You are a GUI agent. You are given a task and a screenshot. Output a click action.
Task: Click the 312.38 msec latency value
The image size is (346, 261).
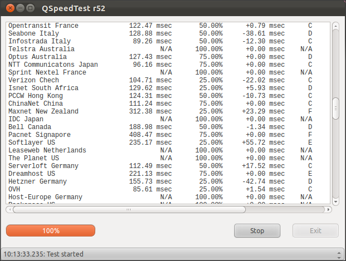click(x=151, y=111)
